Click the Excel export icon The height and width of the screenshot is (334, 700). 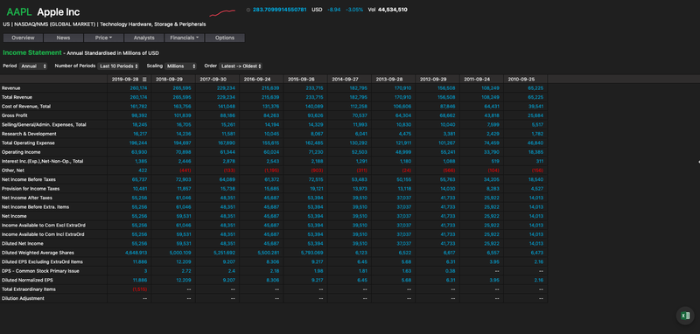(685, 316)
